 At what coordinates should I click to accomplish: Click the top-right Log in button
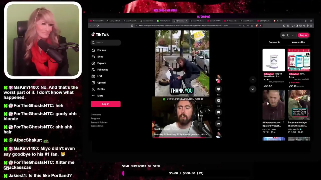[x=303, y=35]
